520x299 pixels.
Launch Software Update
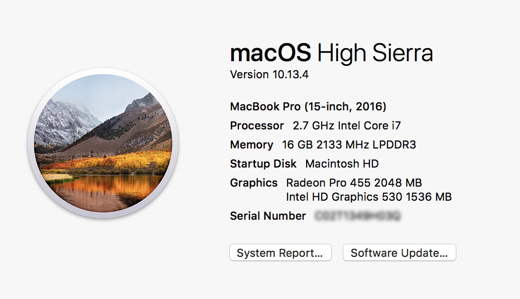point(399,253)
